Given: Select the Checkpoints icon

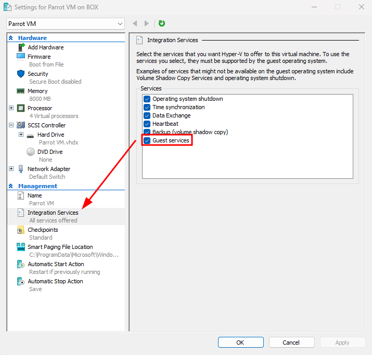Looking at the screenshot, I should pyautogui.click(x=21, y=230).
